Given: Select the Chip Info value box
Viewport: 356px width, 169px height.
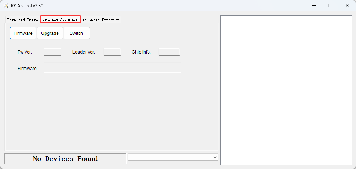Looking at the screenshot, I should pos(169,52).
